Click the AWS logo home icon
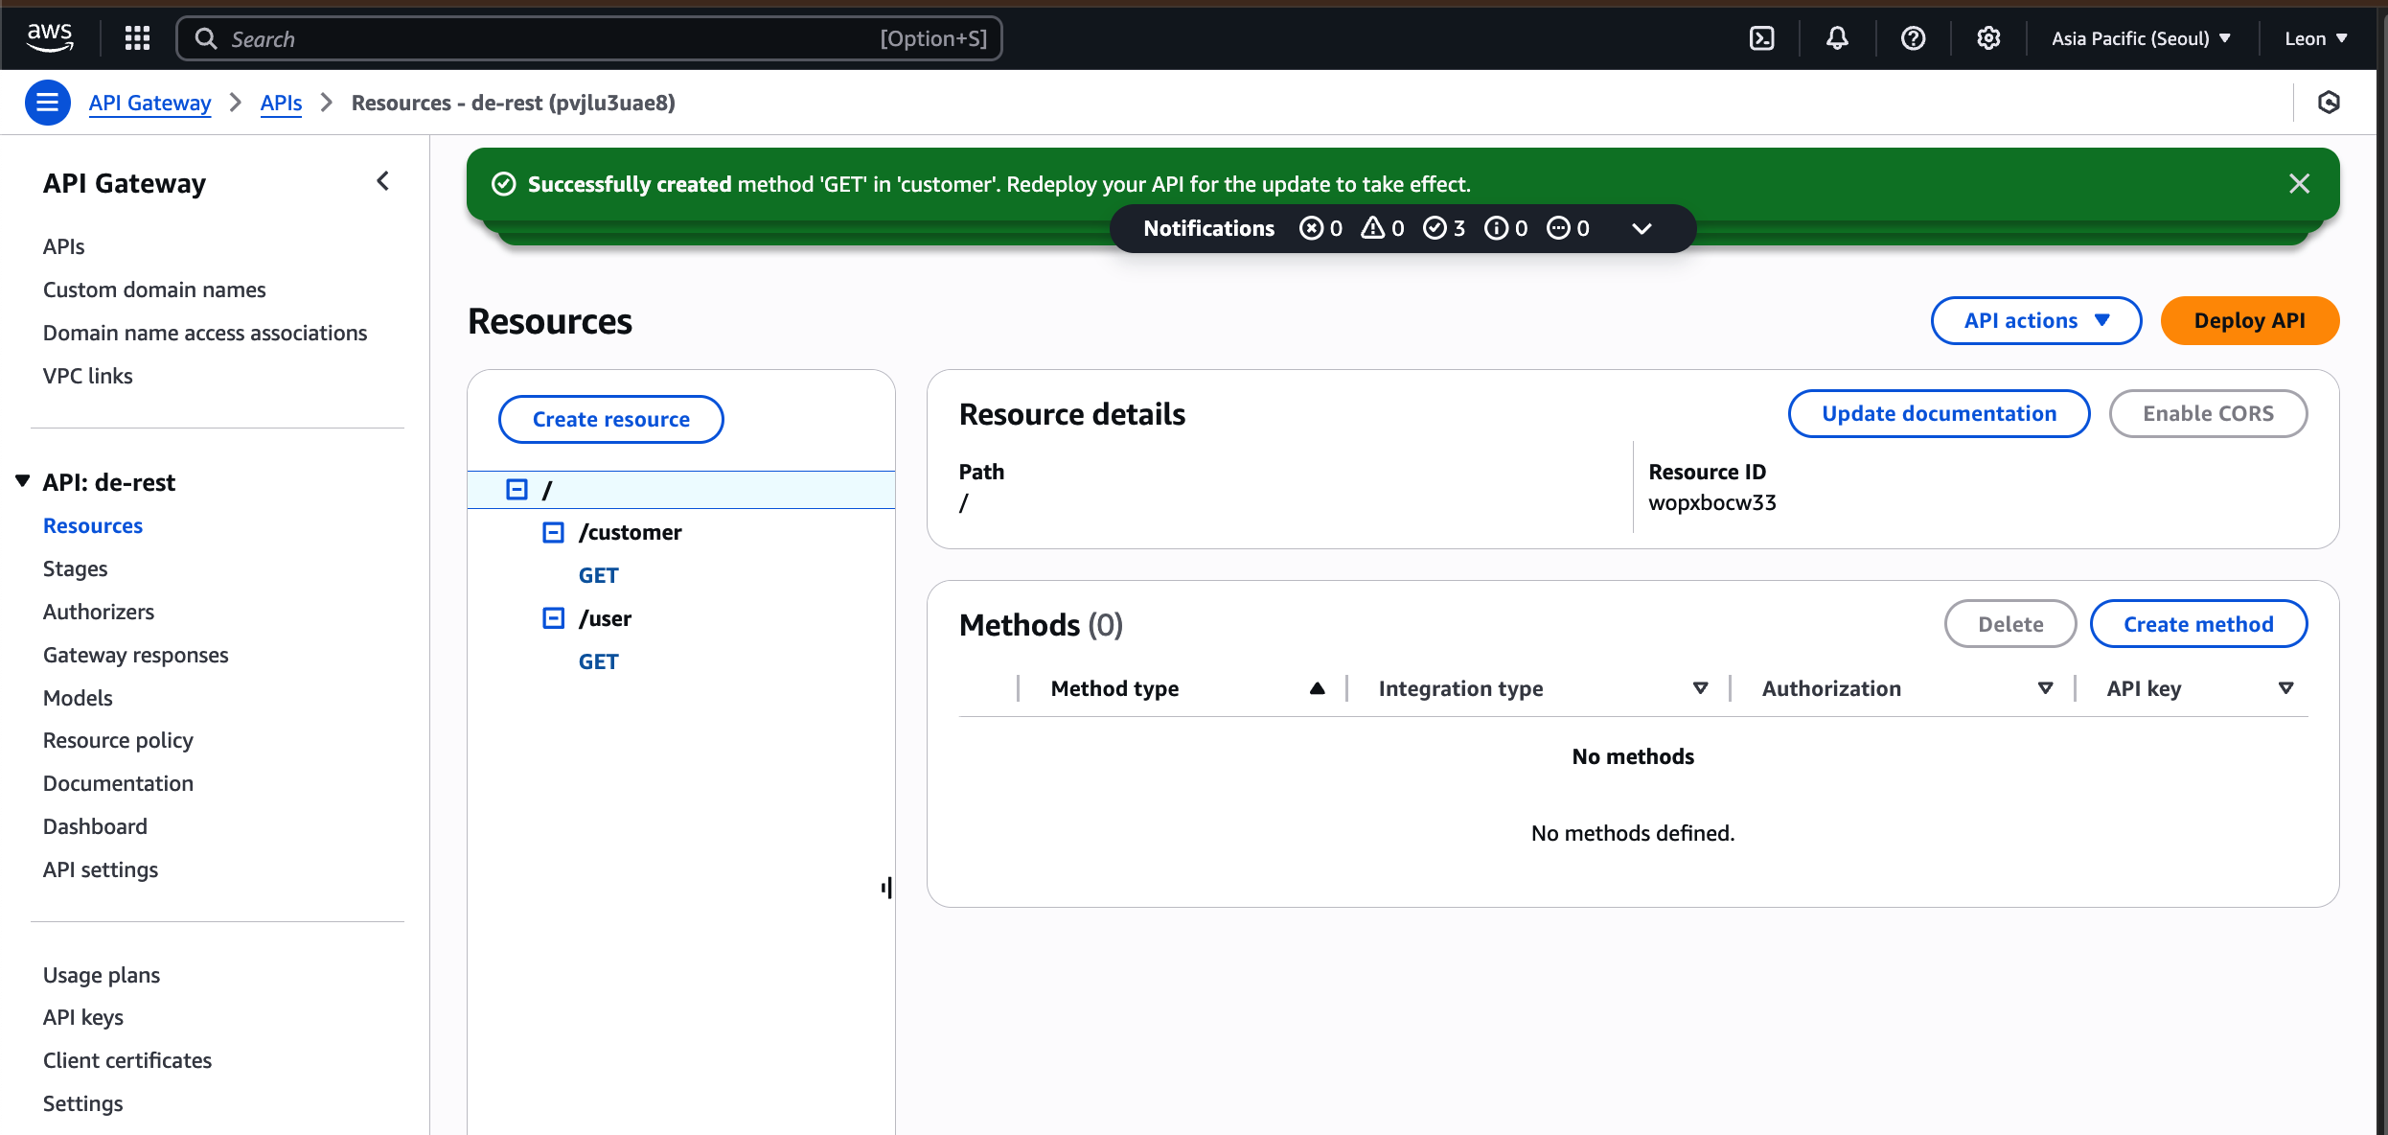The height and width of the screenshot is (1135, 2388). coord(50,37)
